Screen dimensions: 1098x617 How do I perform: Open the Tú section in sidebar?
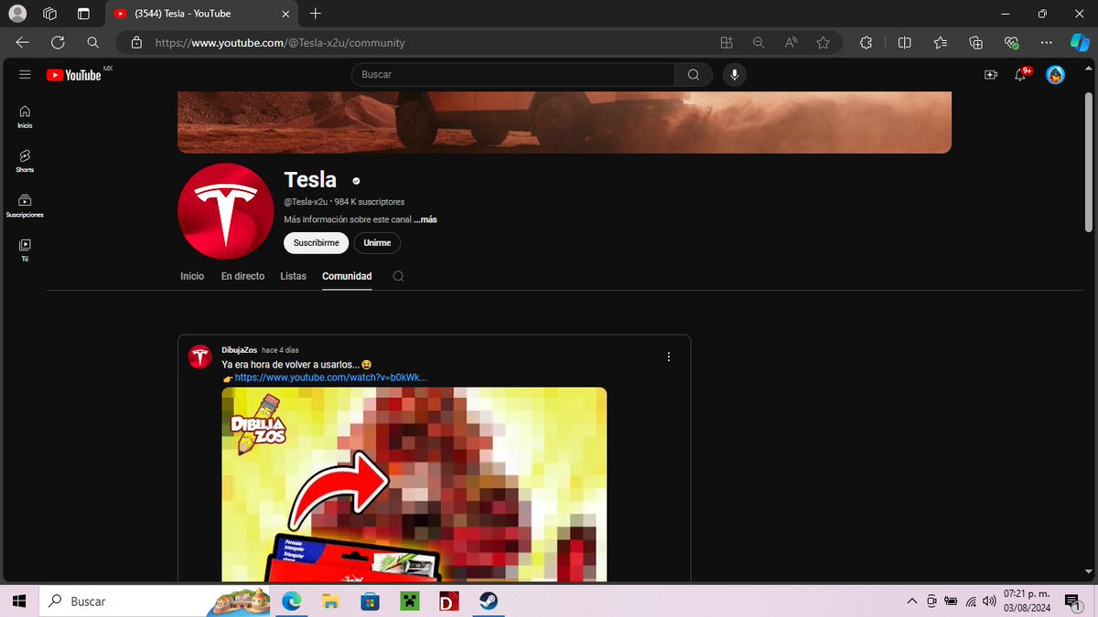tap(25, 250)
